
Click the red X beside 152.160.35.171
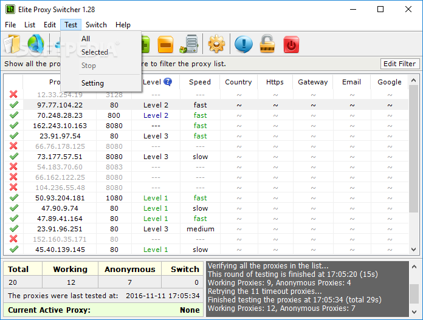13,239
